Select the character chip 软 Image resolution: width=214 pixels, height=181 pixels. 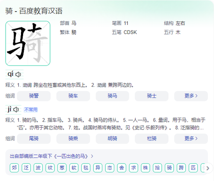click(74, 168)
